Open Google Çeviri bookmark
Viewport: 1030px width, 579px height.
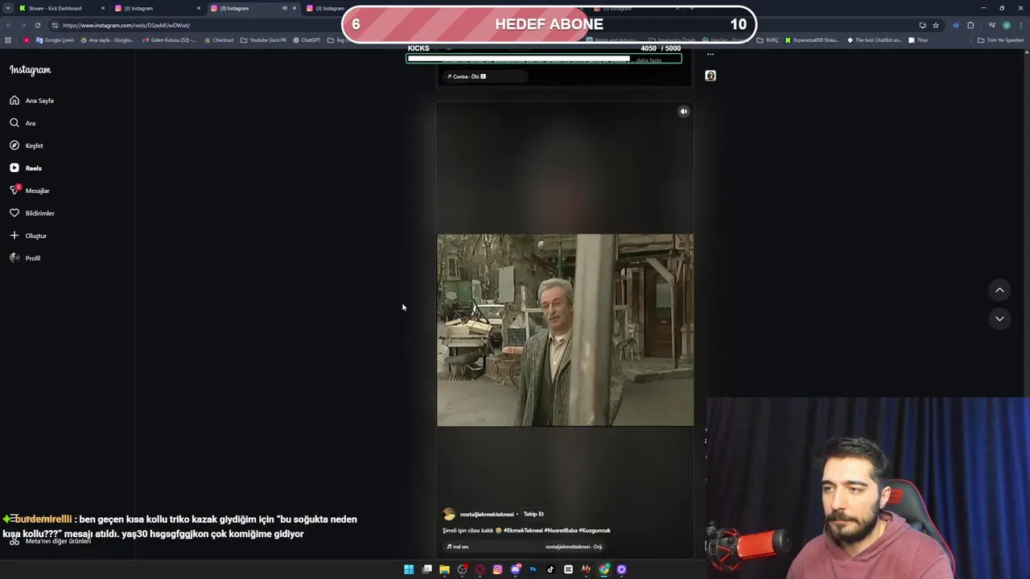pyautogui.click(x=55, y=40)
